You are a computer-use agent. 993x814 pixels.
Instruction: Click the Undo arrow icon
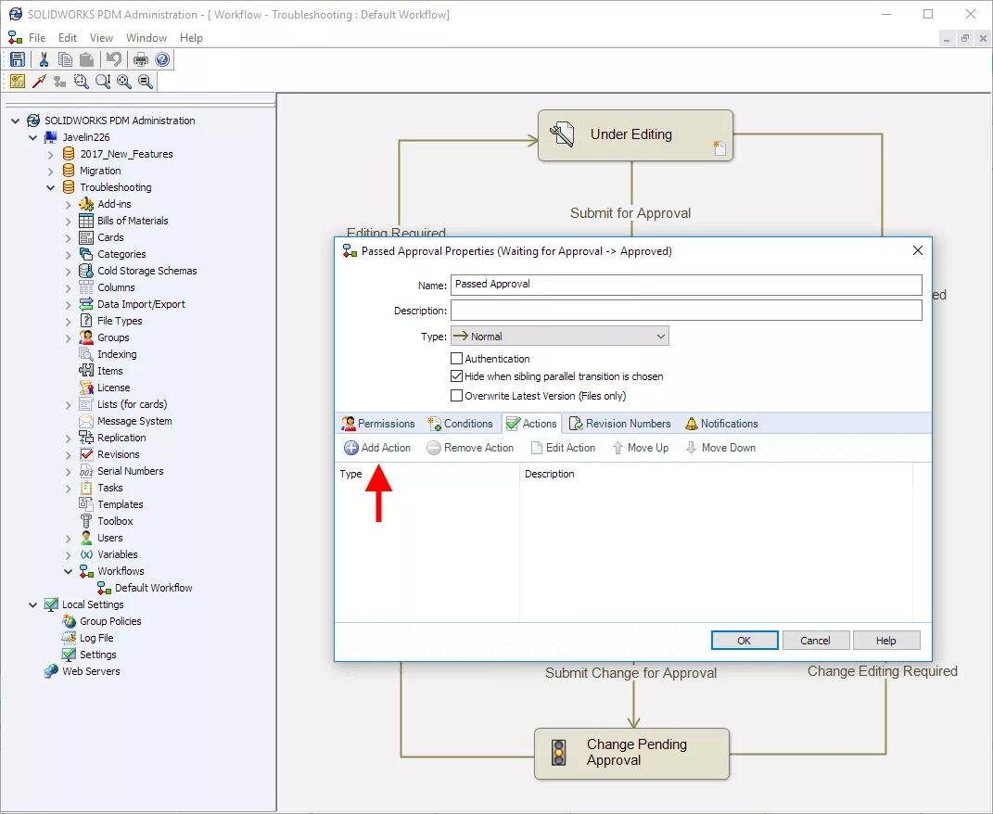tap(113, 59)
